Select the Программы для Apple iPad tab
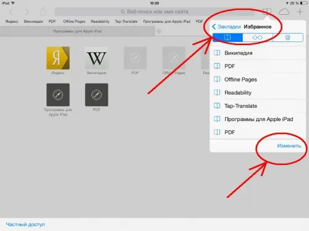 coord(77,31)
